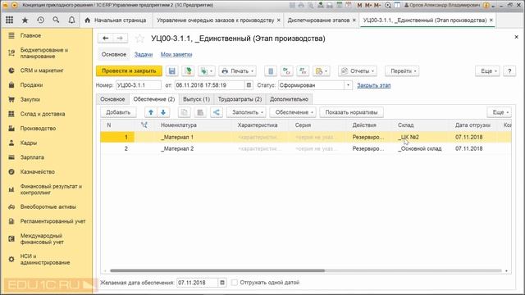Image resolution: width=525 pixels, height=295 pixels.
Task: Open notifications bell icon
Action: click(71, 20)
